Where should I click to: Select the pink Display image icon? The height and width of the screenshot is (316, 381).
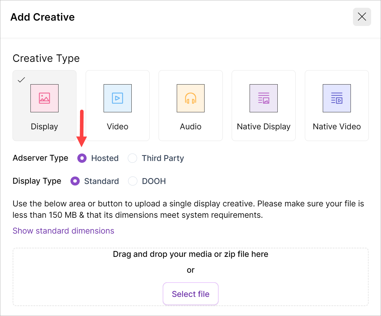44,98
